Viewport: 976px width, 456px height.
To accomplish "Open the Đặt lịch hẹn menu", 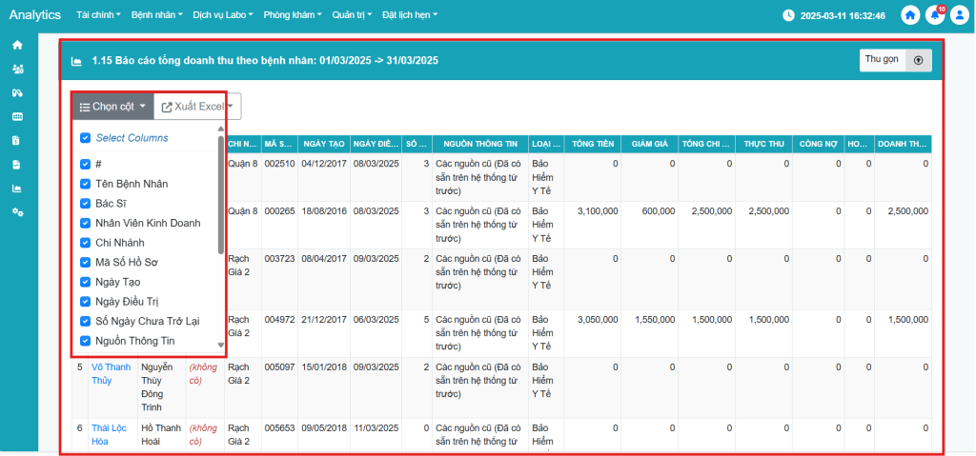I will pos(409,15).
